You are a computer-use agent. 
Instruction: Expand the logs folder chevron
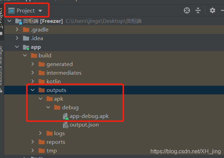[41, 133]
